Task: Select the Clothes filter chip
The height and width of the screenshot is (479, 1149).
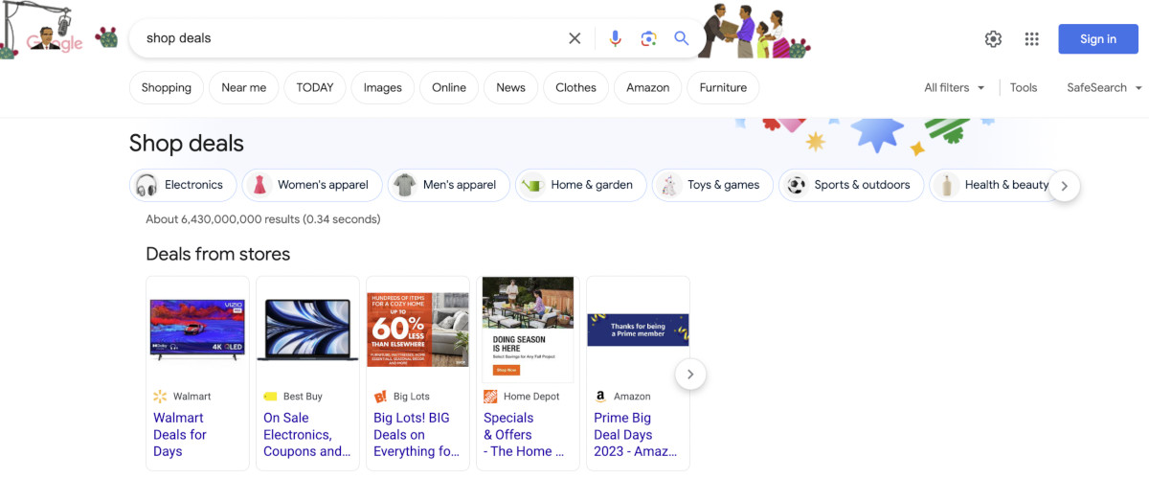Action: (x=576, y=87)
